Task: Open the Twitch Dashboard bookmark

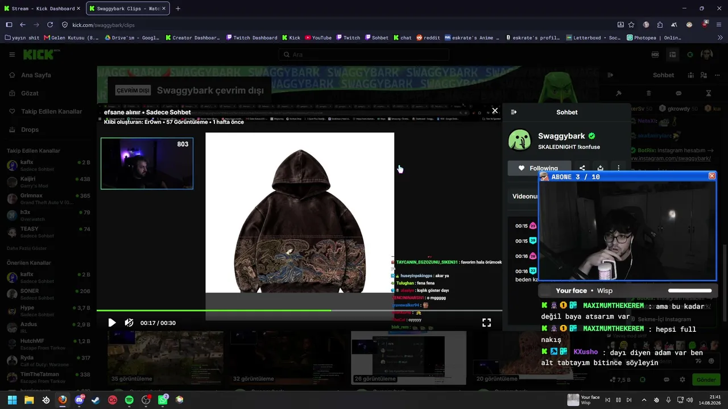Action: 251,38
